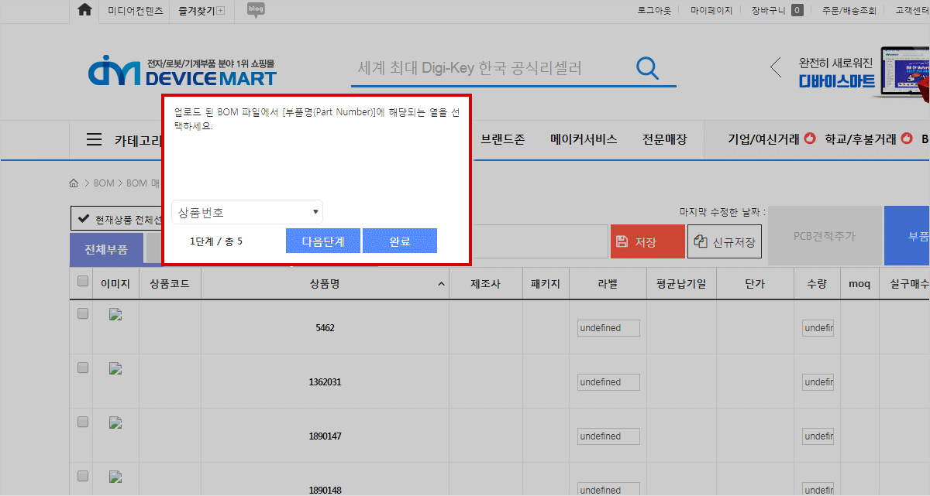Click the breadcrumb home icon
Image resolution: width=930 pixels, height=496 pixels.
[74, 183]
